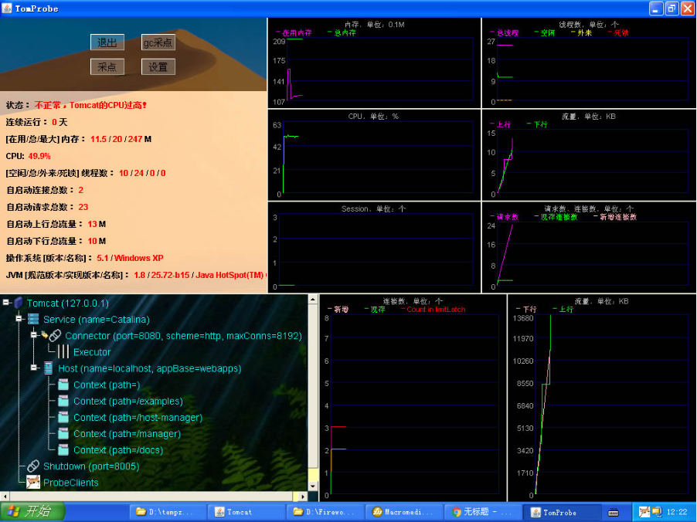
Task: Click the 在用内存 legend label
Action: point(297,33)
